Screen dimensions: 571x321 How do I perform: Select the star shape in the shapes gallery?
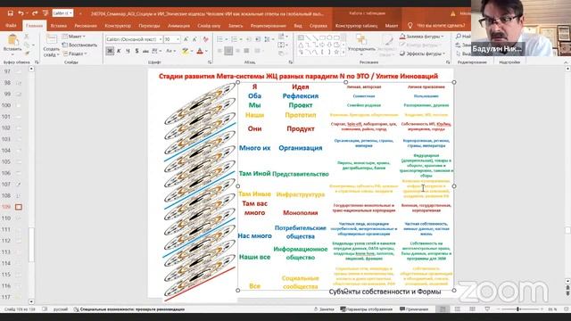coord(336,53)
